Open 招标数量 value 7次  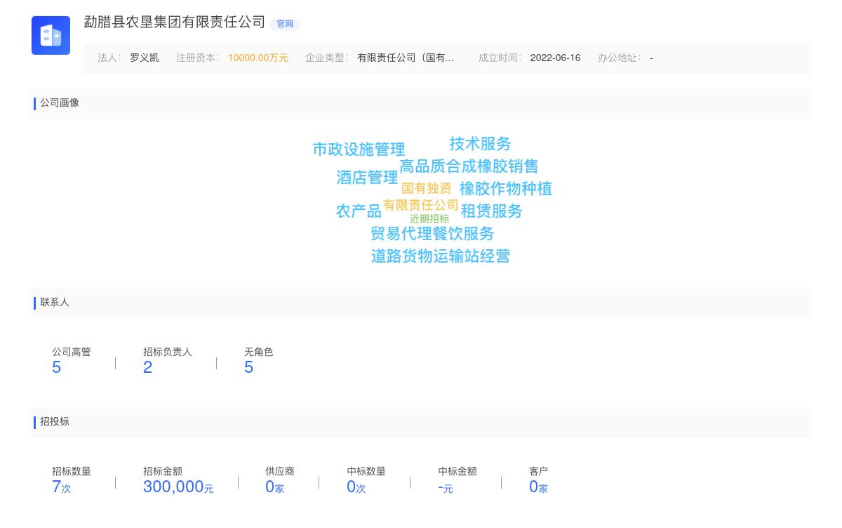coord(62,487)
